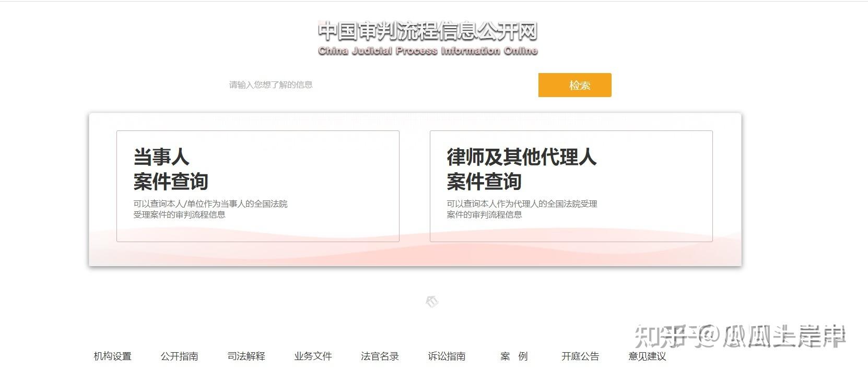
Task: Click the tilted courthouse icon below the cards
Action: pos(432,302)
